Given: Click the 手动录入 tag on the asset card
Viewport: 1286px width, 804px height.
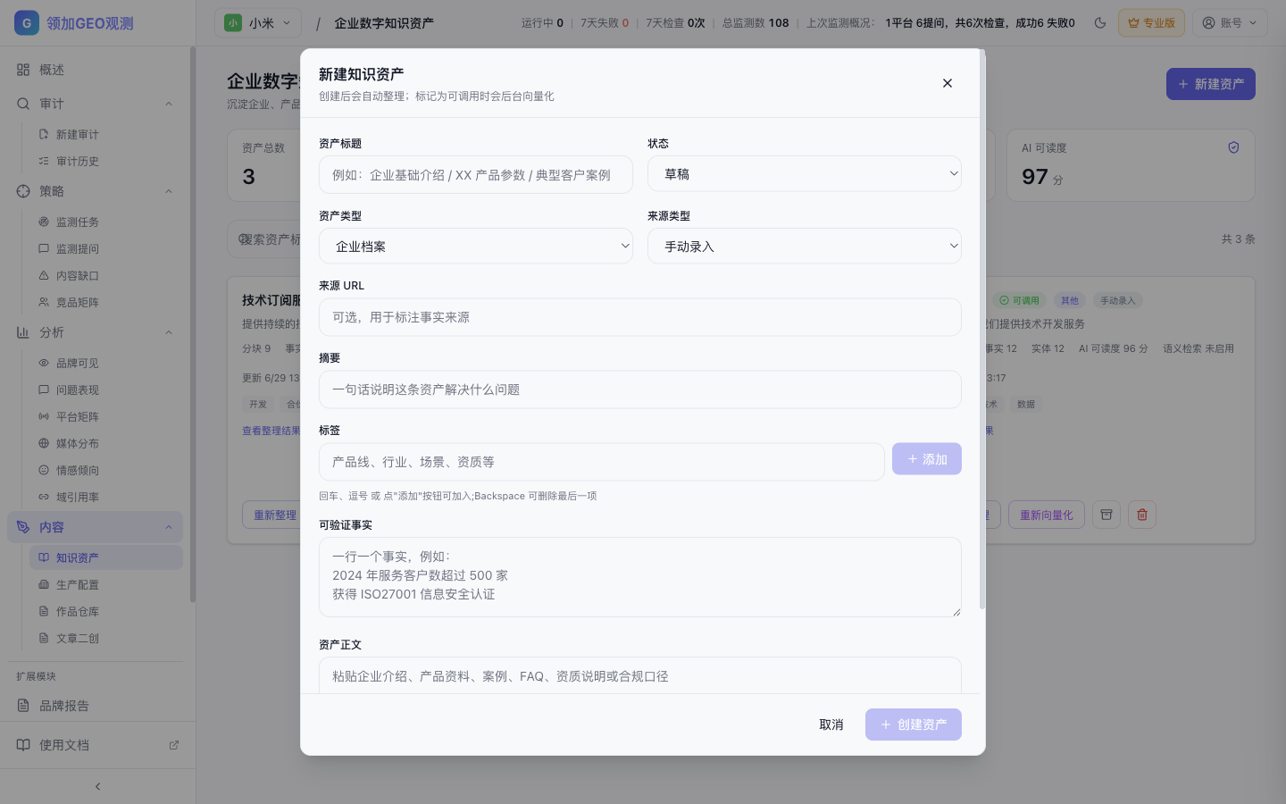Looking at the screenshot, I should coord(1117,301).
